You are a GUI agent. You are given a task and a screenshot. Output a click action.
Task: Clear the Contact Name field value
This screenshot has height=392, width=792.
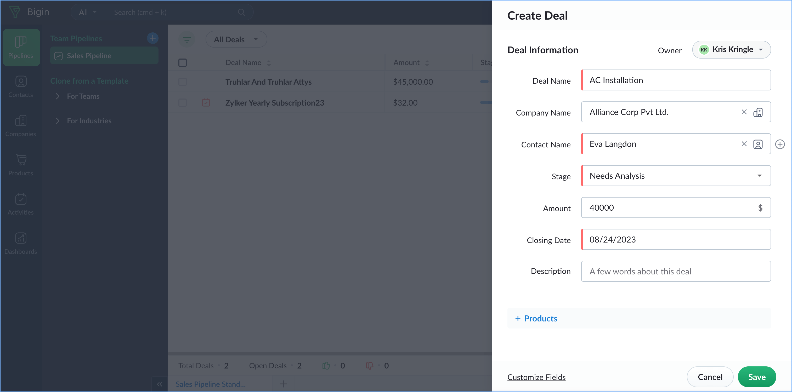(744, 144)
